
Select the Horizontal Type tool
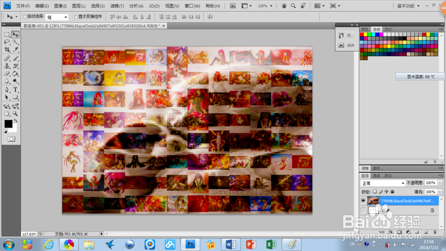(15, 90)
